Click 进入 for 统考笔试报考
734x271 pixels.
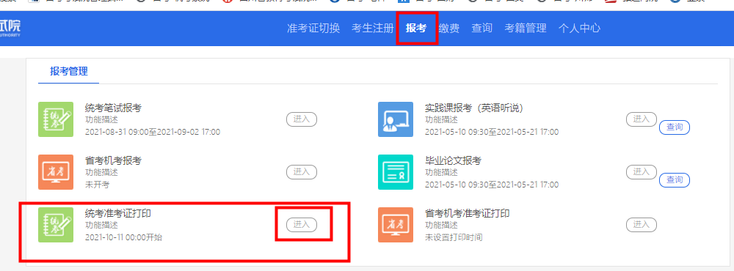pos(302,119)
